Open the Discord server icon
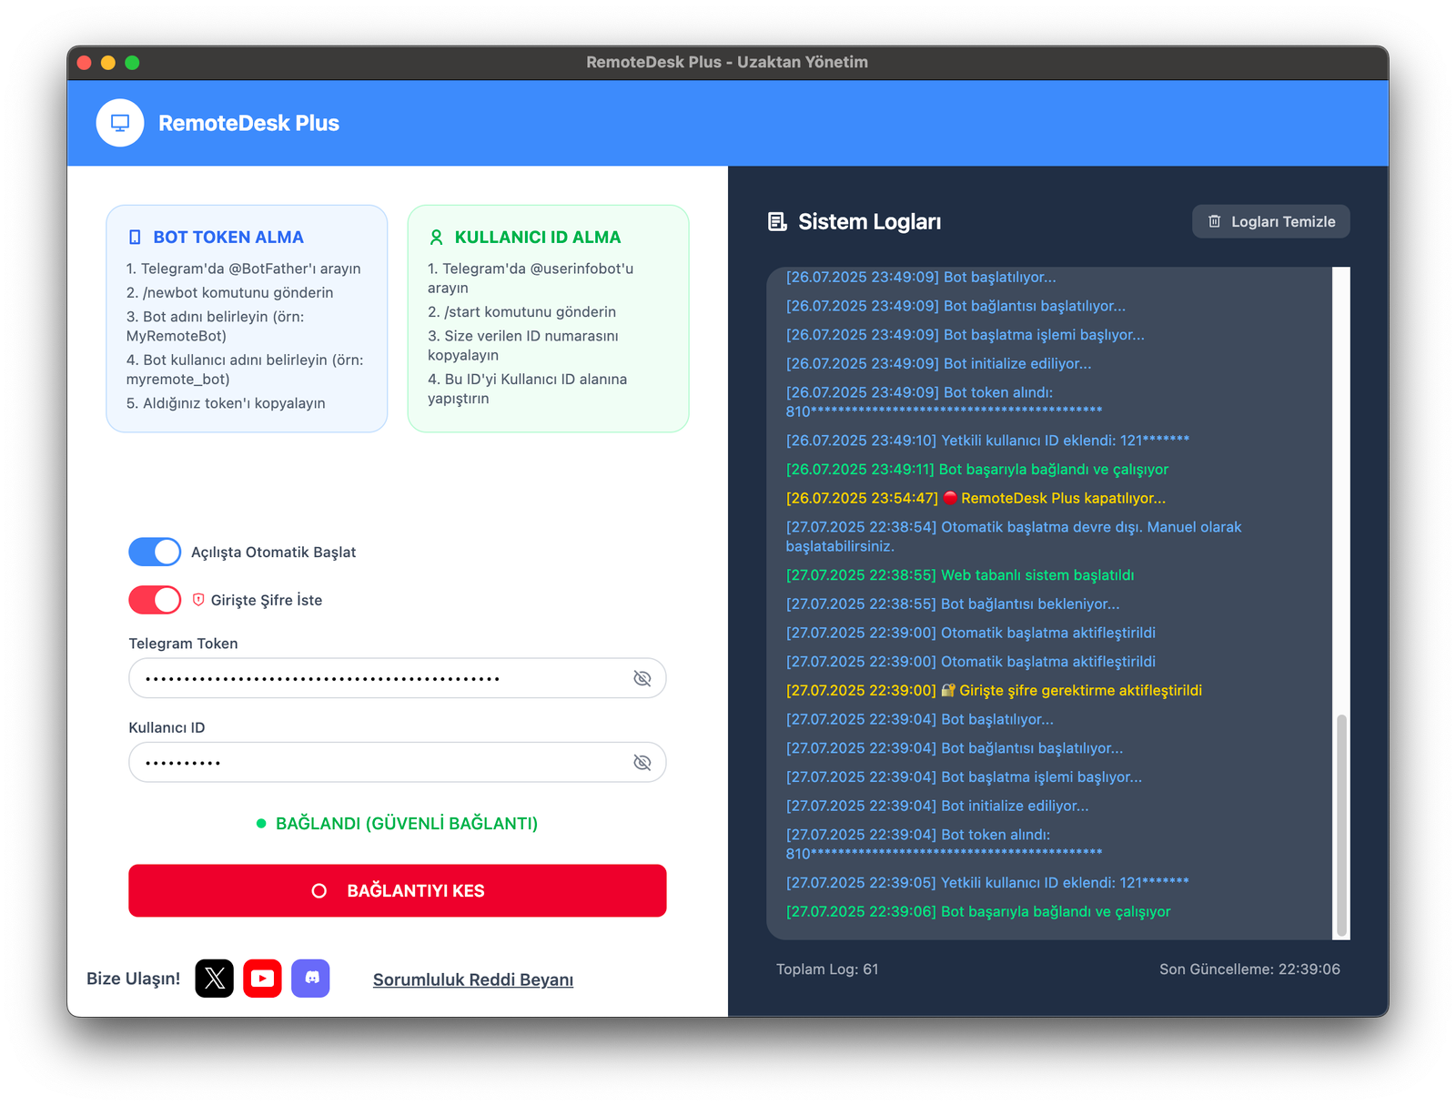Viewport: 1456px width, 1106px height. [x=310, y=979]
